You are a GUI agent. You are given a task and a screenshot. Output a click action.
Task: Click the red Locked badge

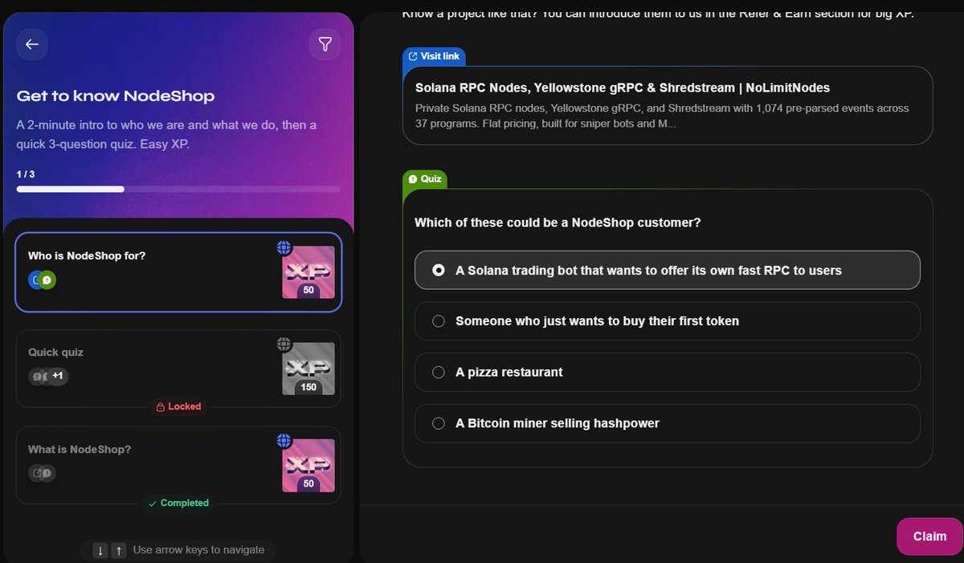pos(178,407)
